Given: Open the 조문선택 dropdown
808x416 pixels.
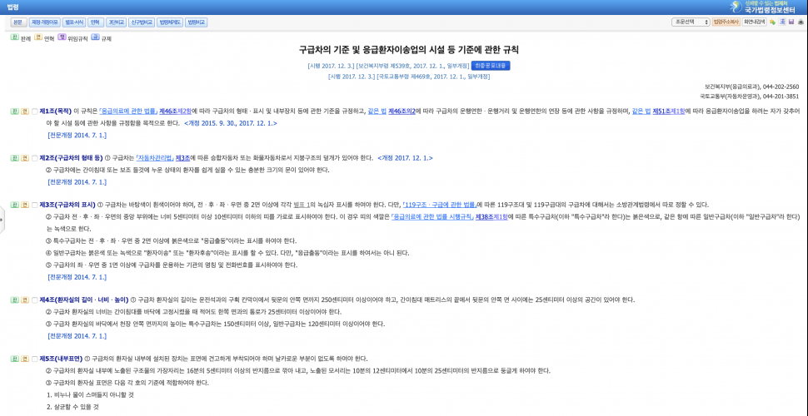Looking at the screenshot, I should (690, 22).
